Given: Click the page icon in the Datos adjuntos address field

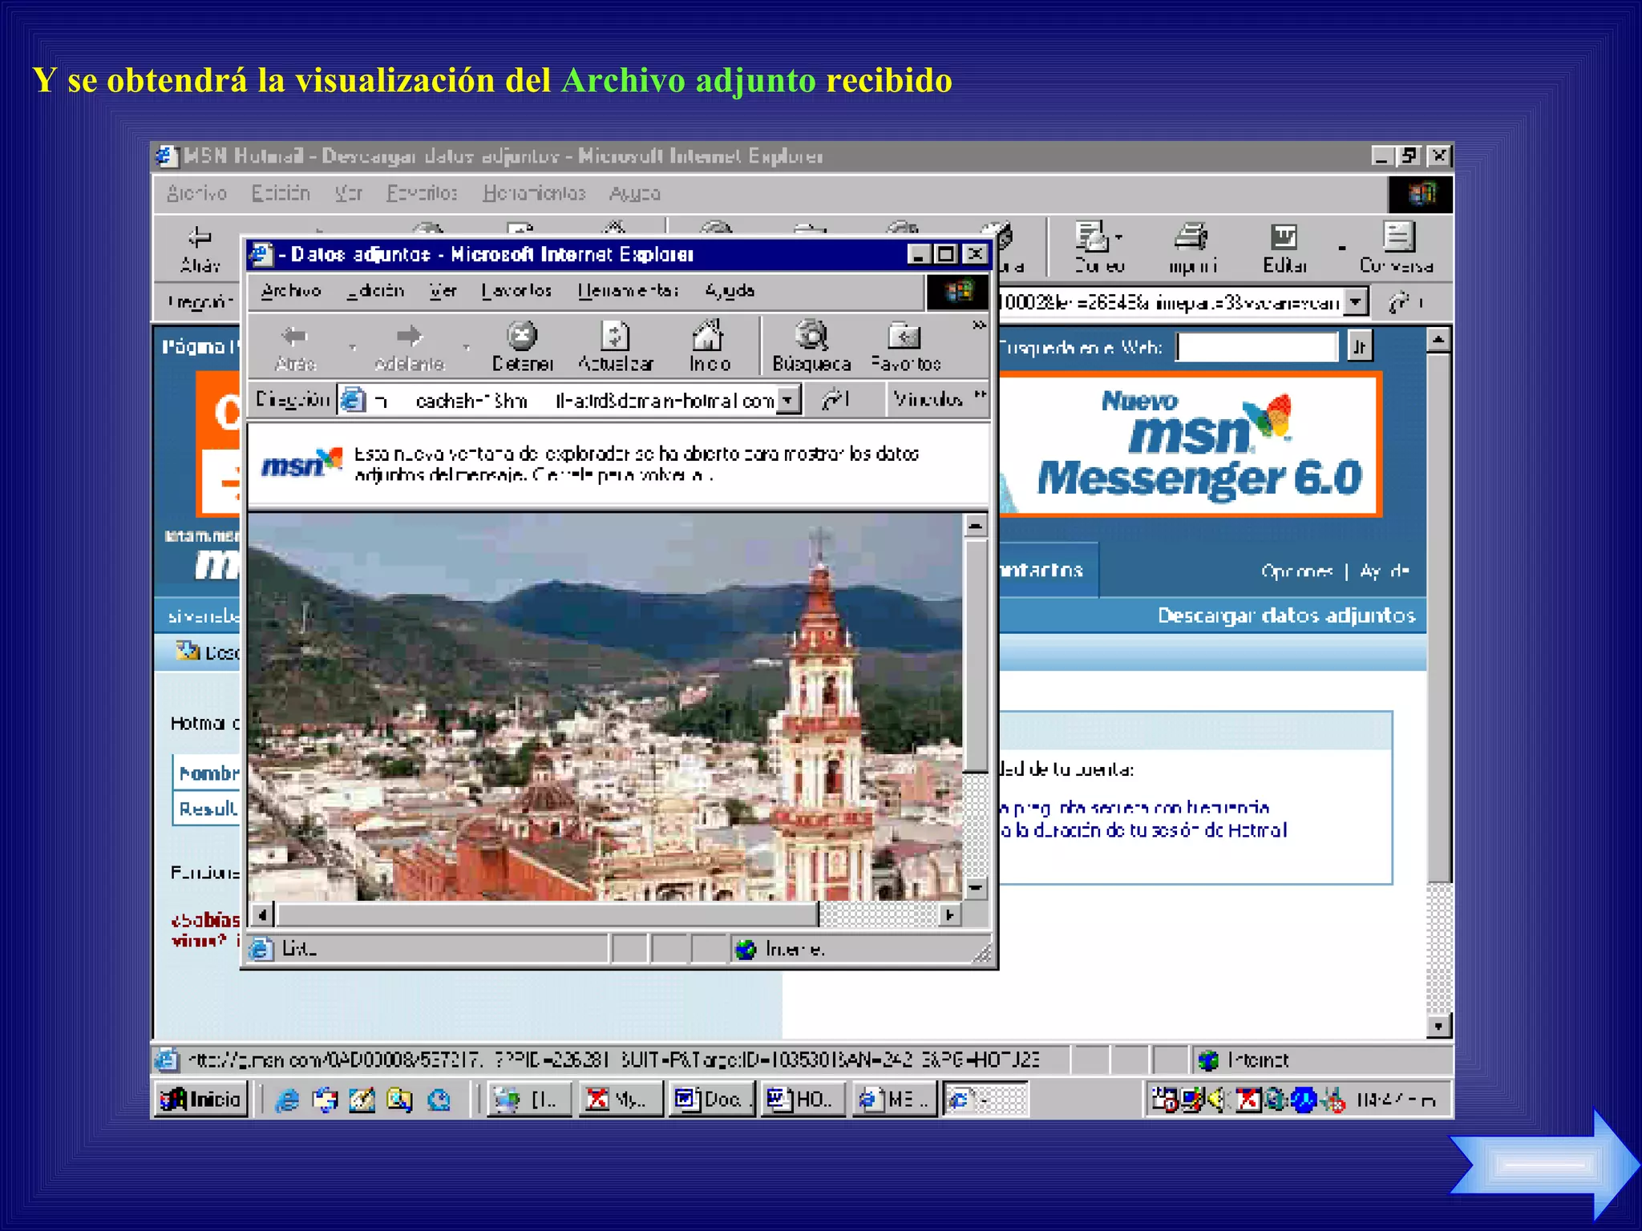Looking at the screenshot, I should (x=352, y=399).
